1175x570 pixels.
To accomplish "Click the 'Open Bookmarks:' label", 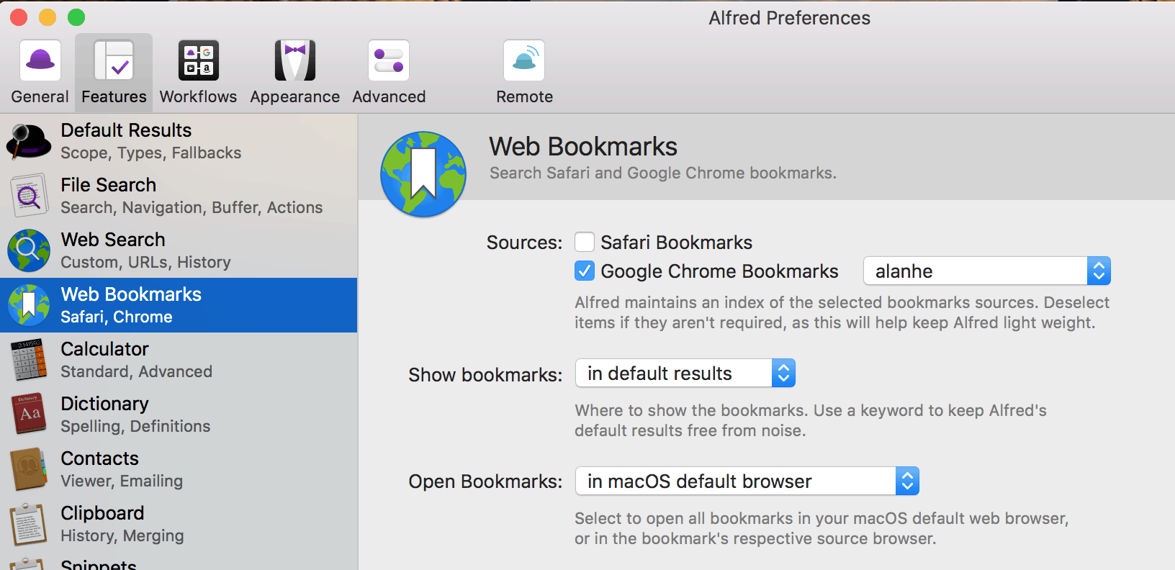I will (485, 481).
